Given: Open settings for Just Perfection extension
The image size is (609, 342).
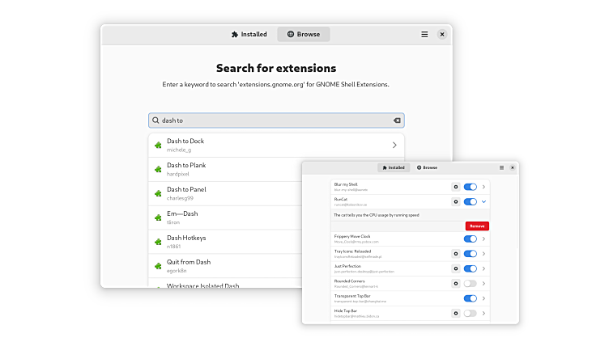Looking at the screenshot, I should (456, 268).
